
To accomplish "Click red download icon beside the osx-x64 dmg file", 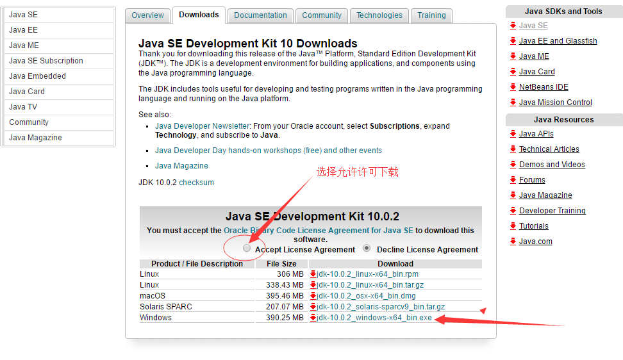I will tap(313, 296).
